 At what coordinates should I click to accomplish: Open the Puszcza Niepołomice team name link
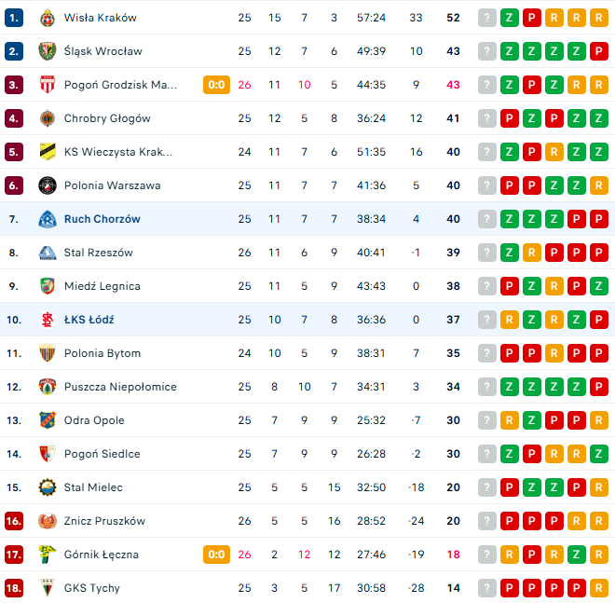click(x=120, y=387)
